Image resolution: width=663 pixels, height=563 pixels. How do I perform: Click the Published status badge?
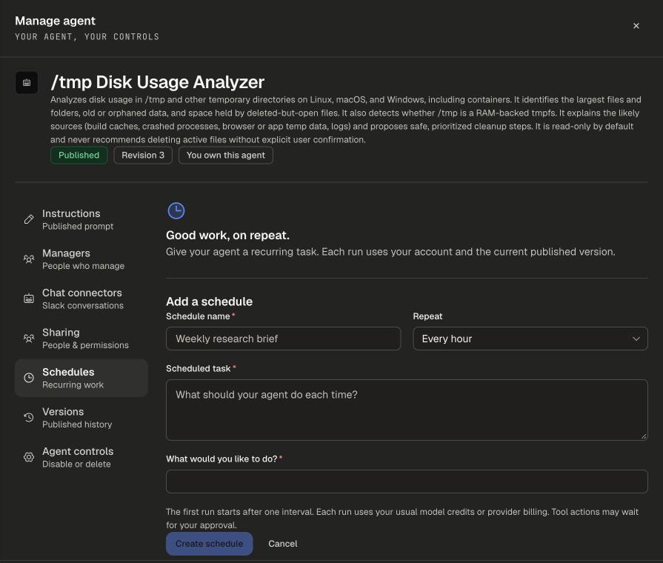[x=79, y=156]
